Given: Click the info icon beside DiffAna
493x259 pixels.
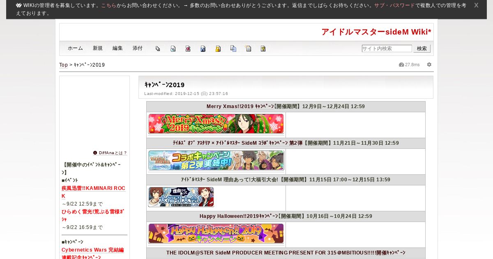Looking at the screenshot, I should pyautogui.click(x=95, y=153).
